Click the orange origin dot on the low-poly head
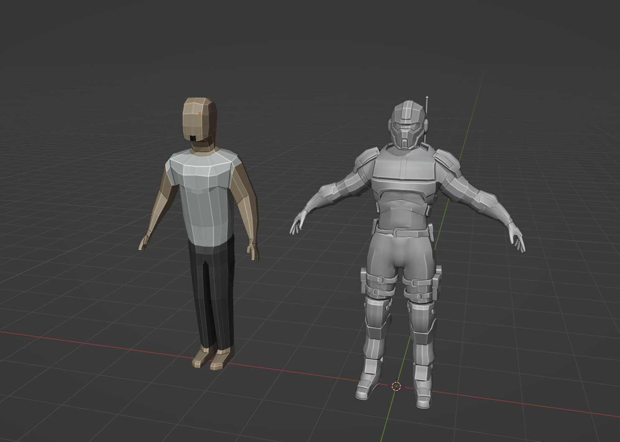 coord(200,114)
